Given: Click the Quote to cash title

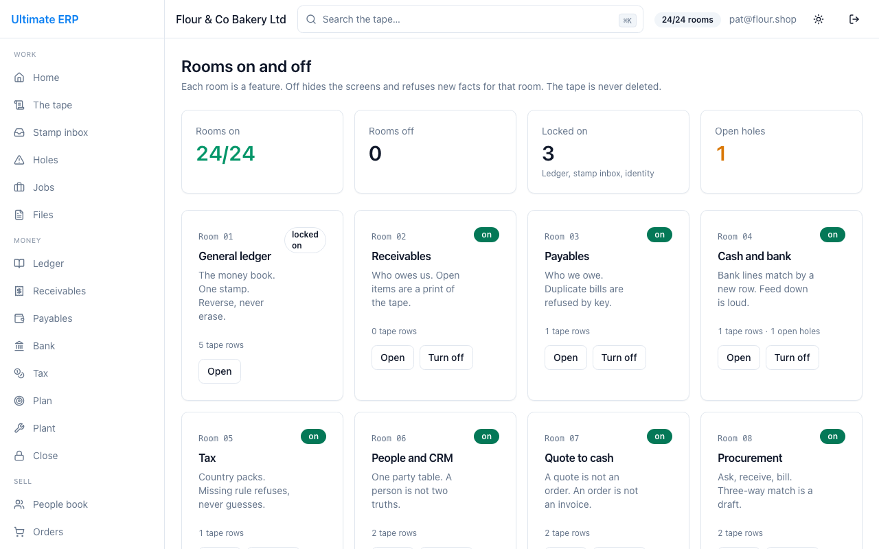Looking at the screenshot, I should tap(579, 458).
